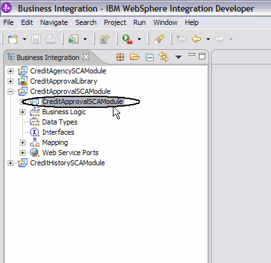Click the yellow Back arrow icon

coord(196,39)
